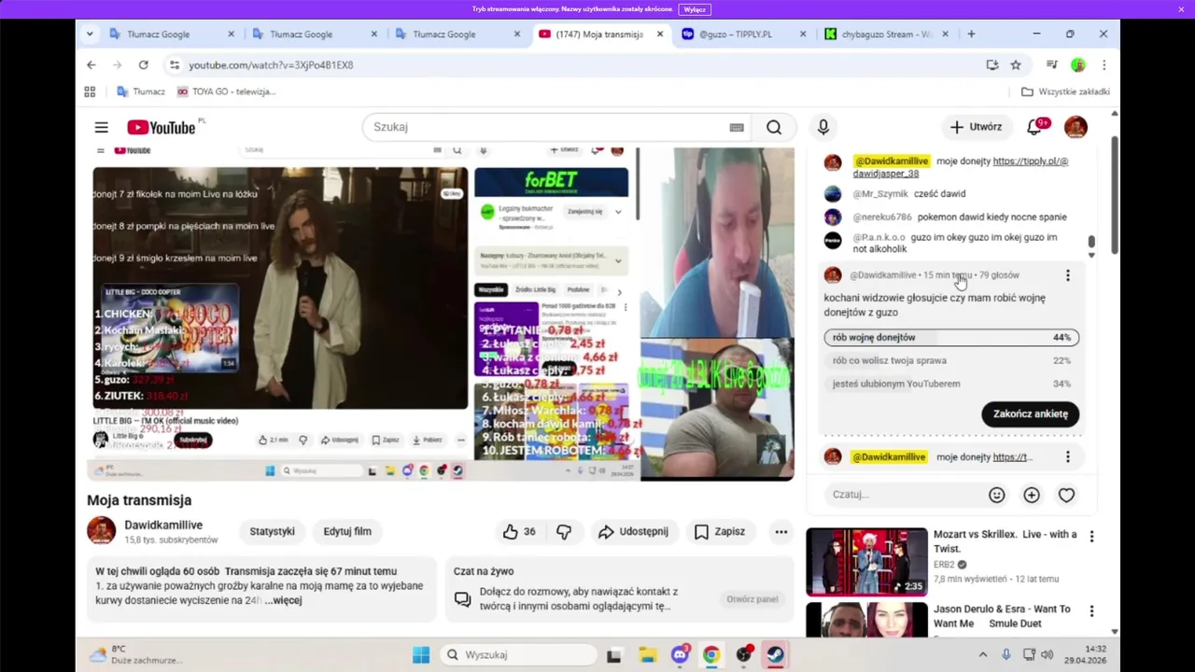The width and height of the screenshot is (1195, 672).
Task: Click the Dawidkamillive channel avatar below video
Action: (101, 530)
